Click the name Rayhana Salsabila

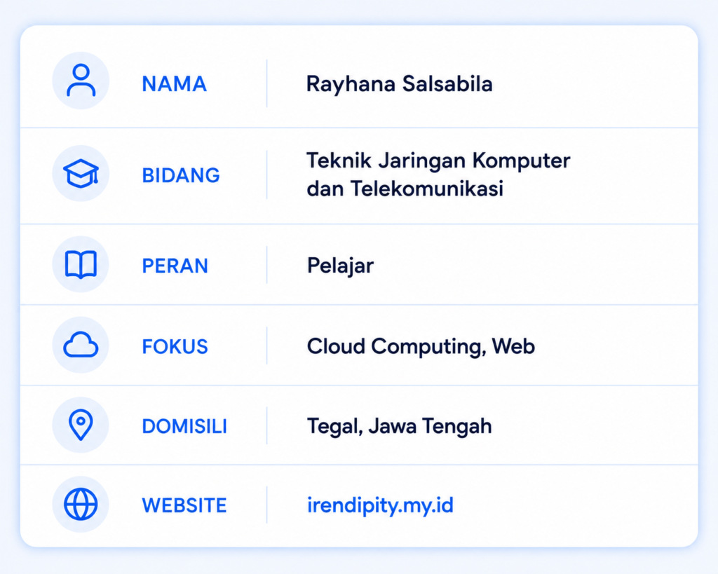tap(399, 85)
